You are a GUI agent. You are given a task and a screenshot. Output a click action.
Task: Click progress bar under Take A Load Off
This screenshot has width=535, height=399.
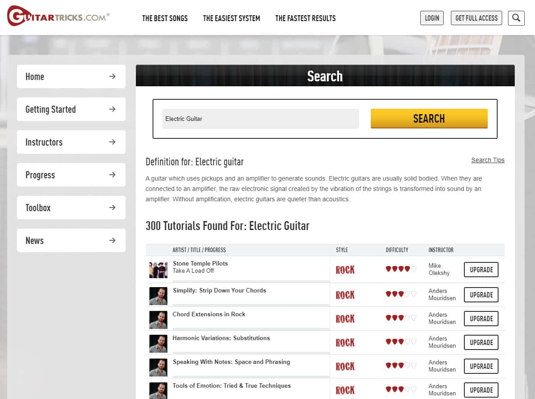[x=251, y=281]
